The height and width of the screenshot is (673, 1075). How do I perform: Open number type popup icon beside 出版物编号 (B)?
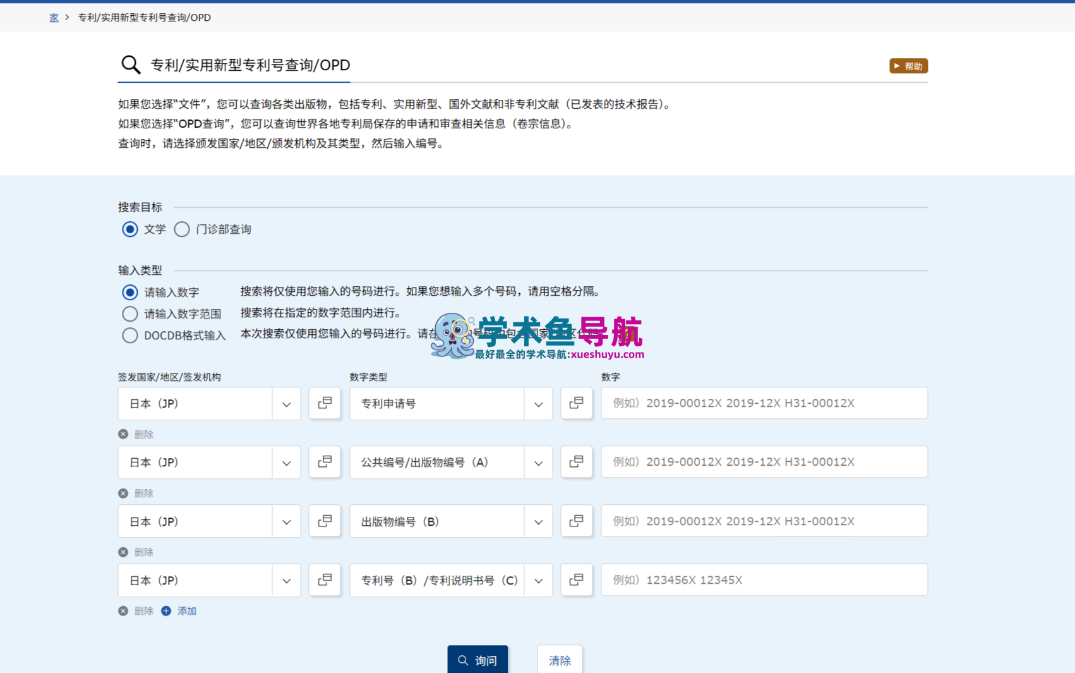(x=577, y=521)
